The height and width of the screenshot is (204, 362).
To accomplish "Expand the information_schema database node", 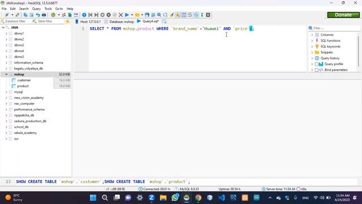I will point(6,63).
